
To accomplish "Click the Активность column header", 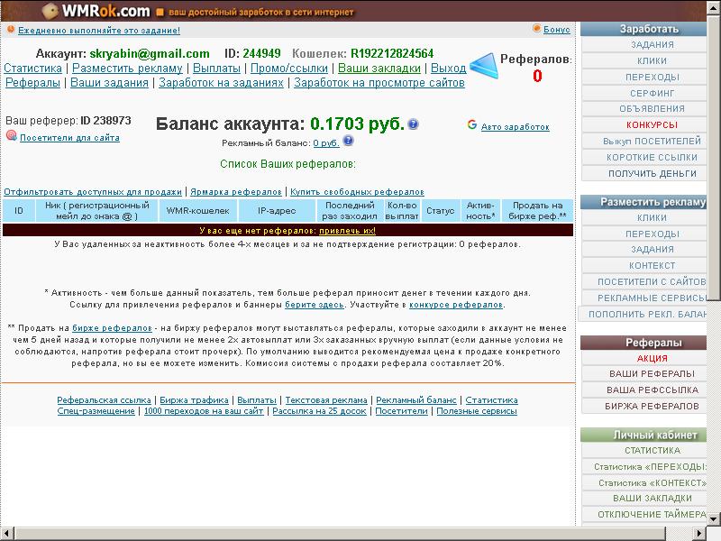I will 480,211.
